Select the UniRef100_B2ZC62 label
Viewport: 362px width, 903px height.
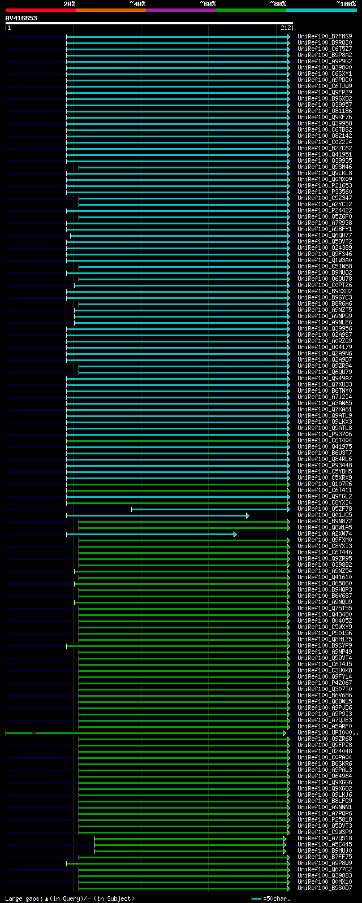325,148
